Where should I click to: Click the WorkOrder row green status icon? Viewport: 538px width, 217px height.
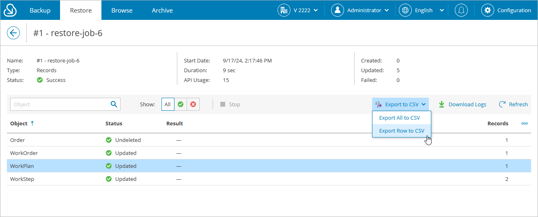click(109, 153)
